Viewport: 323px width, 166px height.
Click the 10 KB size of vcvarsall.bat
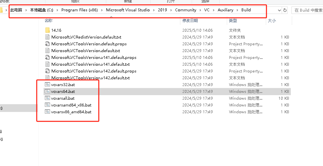(x=284, y=98)
